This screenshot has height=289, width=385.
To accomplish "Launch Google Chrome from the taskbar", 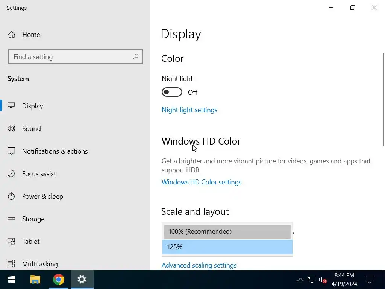I will (59, 280).
